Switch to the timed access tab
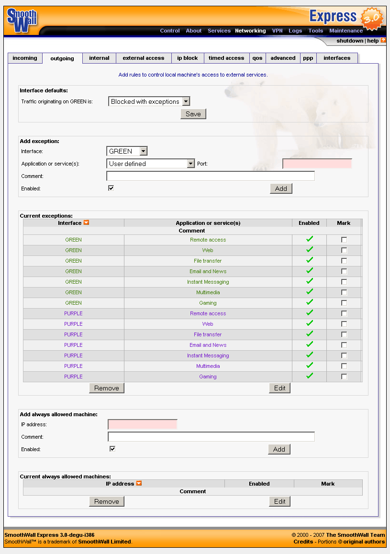 (x=226, y=58)
